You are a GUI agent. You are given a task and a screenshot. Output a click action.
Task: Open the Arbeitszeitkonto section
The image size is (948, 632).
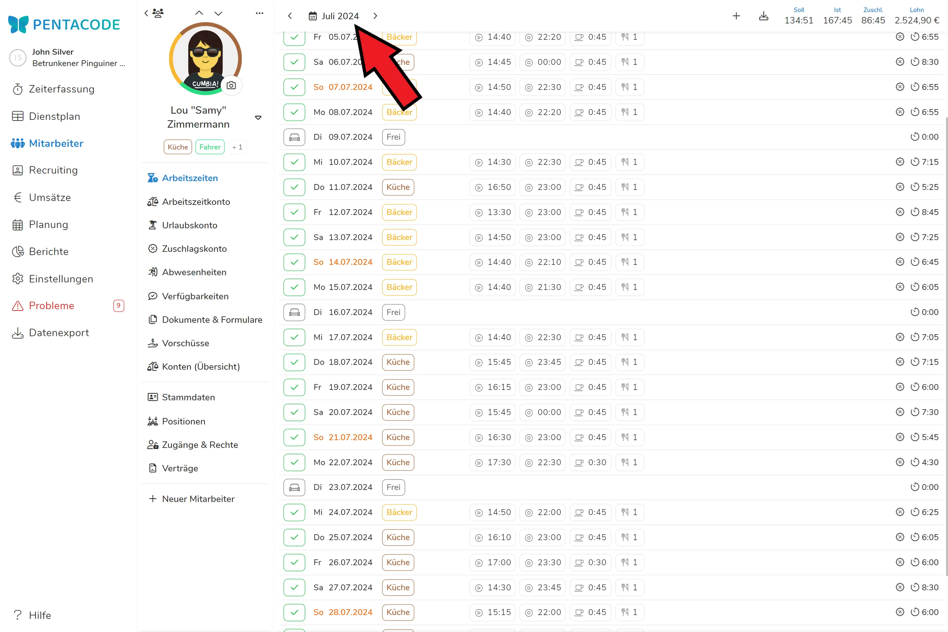pyautogui.click(x=196, y=202)
